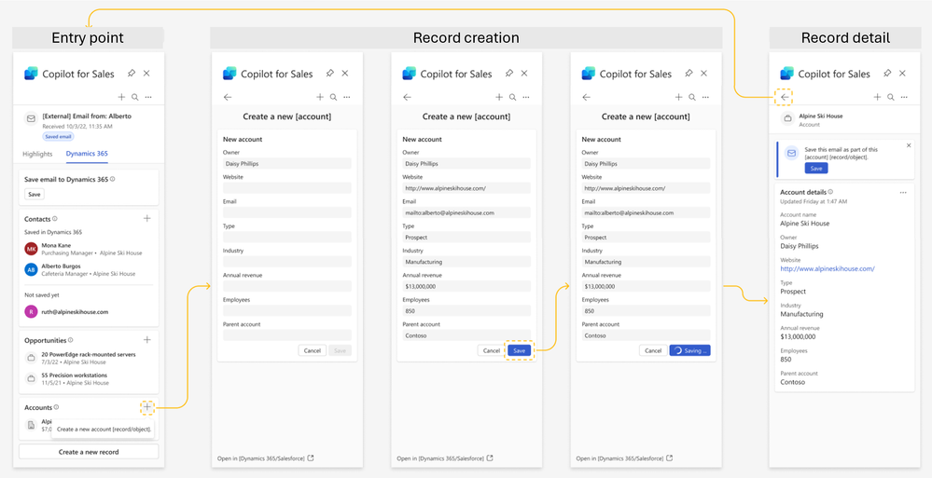Open search above the form showing Saving...
The width and height of the screenshot is (932, 478).
tap(692, 97)
